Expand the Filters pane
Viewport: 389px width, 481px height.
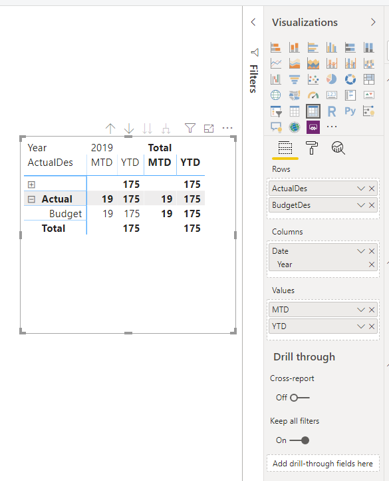pos(253,22)
